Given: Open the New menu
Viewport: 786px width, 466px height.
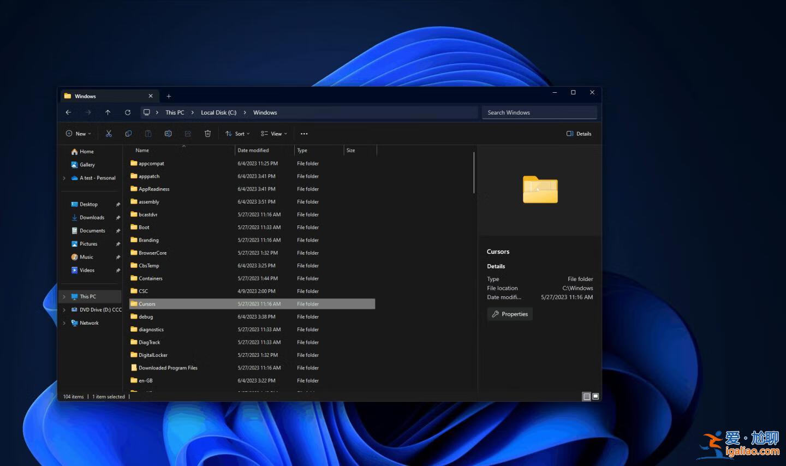Looking at the screenshot, I should point(78,133).
